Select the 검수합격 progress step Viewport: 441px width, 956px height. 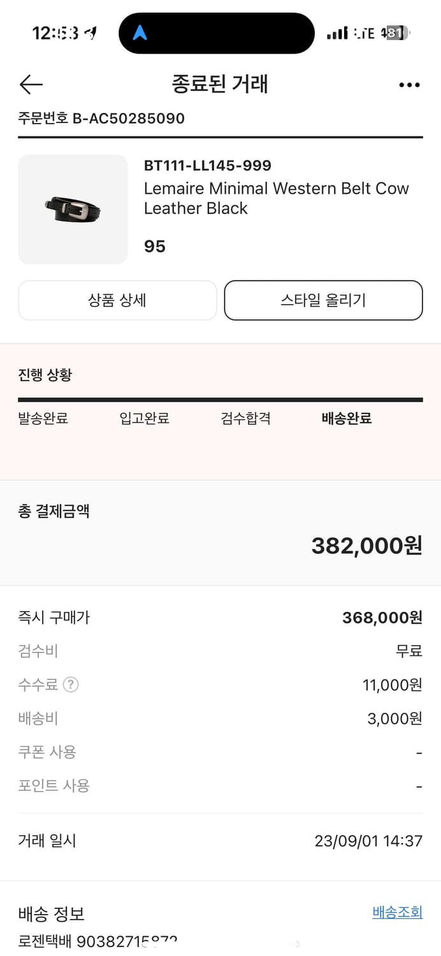coord(245,419)
